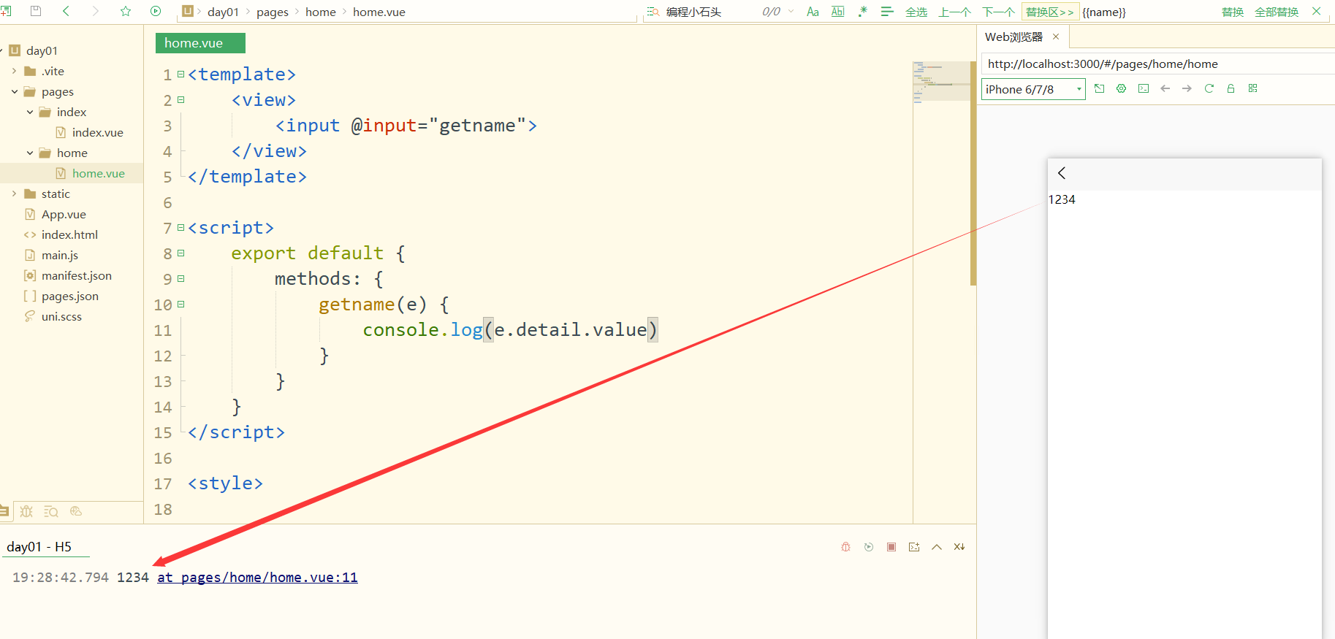Viewport: 1335px width, 639px height.
Task: Toggle whole-word match icon in search bar
Action: (x=838, y=12)
